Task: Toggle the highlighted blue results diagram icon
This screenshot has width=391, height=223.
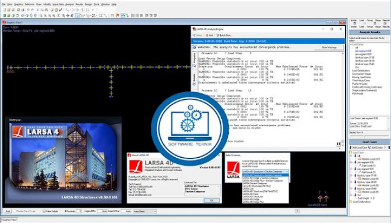Action: pyautogui.click(x=123, y=16)
